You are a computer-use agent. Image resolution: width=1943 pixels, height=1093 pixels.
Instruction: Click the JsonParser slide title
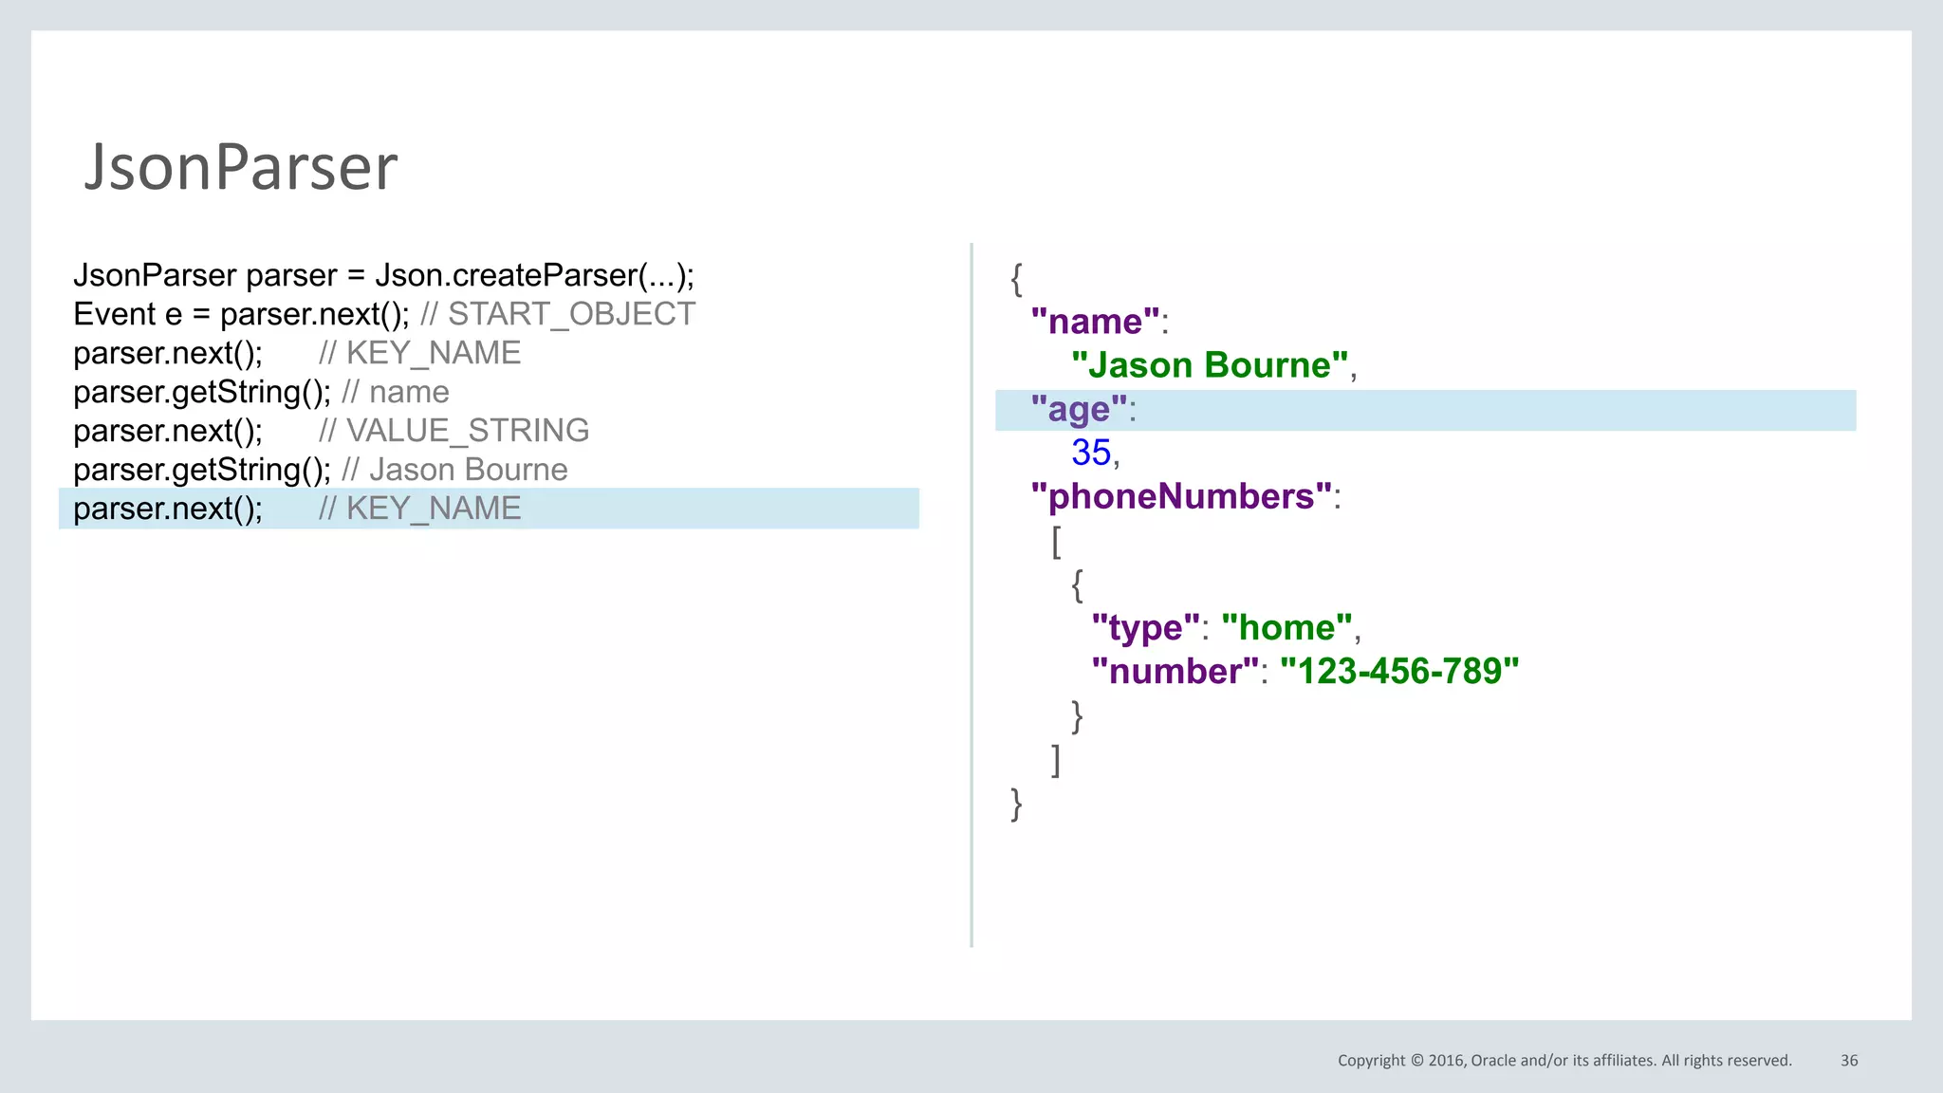point(240,167)
